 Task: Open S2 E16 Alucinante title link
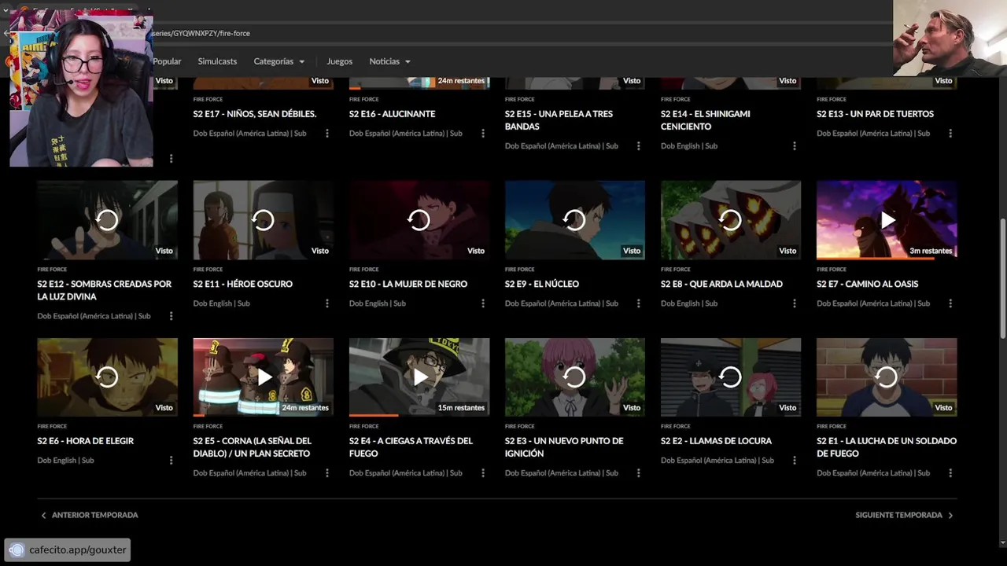tap(392, 114)
